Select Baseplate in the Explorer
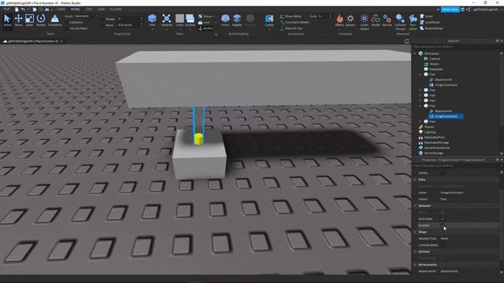The image size is (504, 283). click(436, 69)
